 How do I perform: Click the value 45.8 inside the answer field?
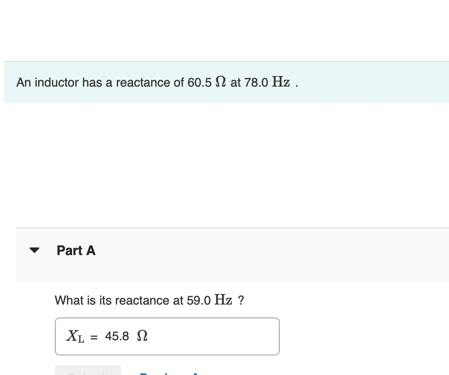click(x=117, y=336)
